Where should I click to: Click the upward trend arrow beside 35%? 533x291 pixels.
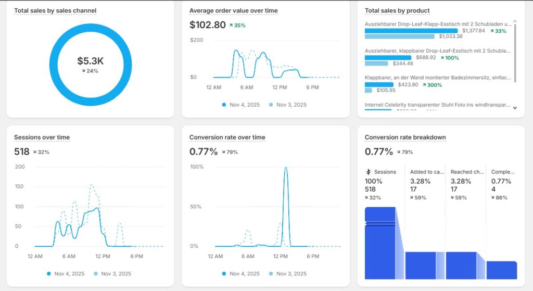point(231,25)
